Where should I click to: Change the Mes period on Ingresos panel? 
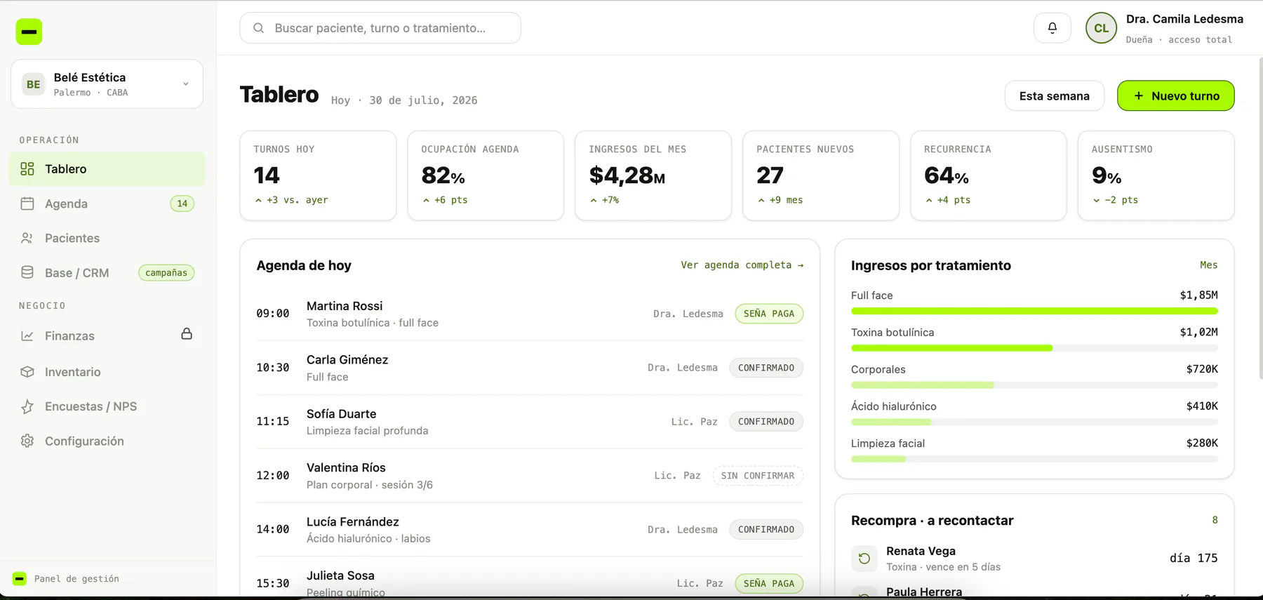point(1208,265)
